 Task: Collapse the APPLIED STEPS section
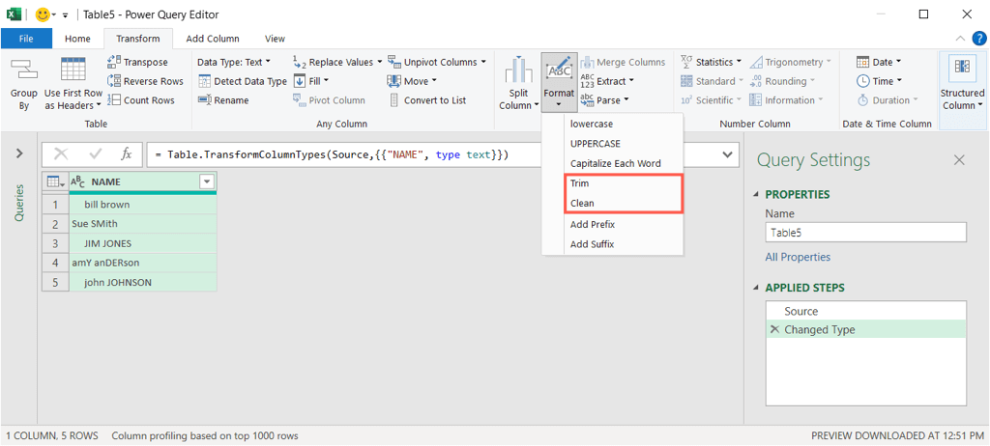pos(758,288)
